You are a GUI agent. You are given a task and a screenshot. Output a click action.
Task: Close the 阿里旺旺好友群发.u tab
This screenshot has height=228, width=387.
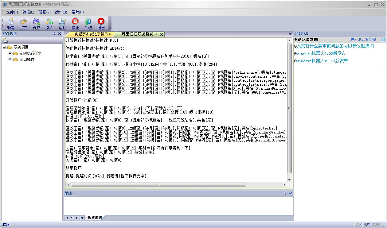pos(161,34)
